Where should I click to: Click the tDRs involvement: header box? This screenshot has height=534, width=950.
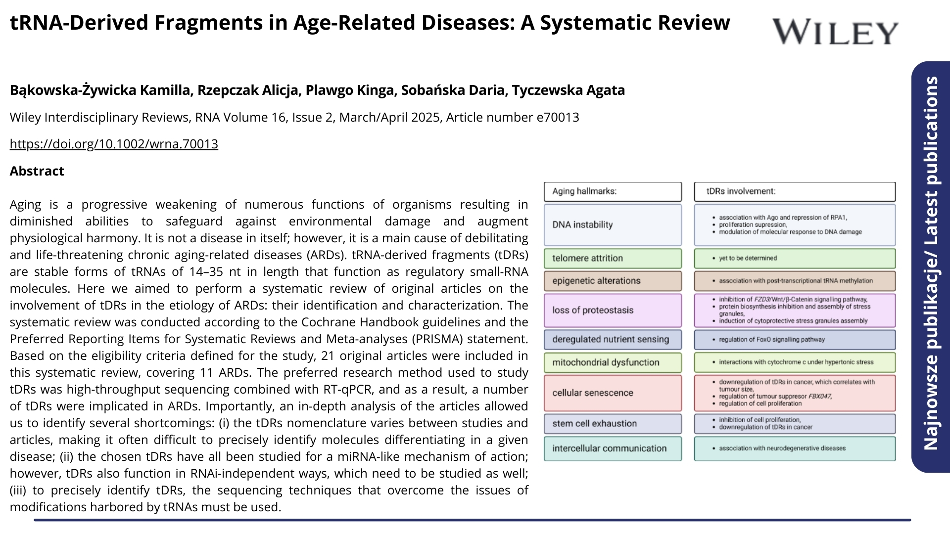coord(795,191)
